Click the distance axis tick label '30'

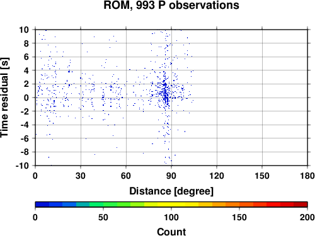[x=81, y=176]
